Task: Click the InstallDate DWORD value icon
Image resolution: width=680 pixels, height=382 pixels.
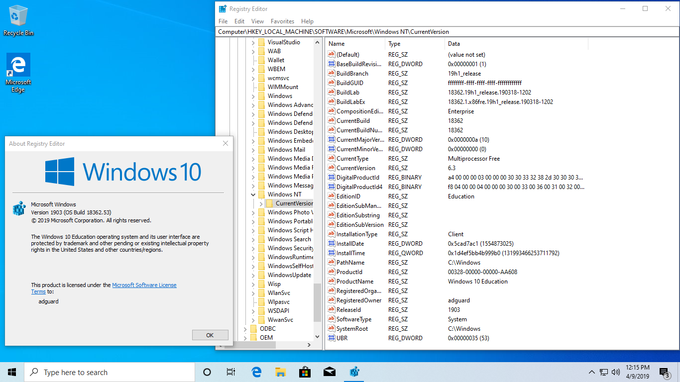Action: (x=332, y=244)
